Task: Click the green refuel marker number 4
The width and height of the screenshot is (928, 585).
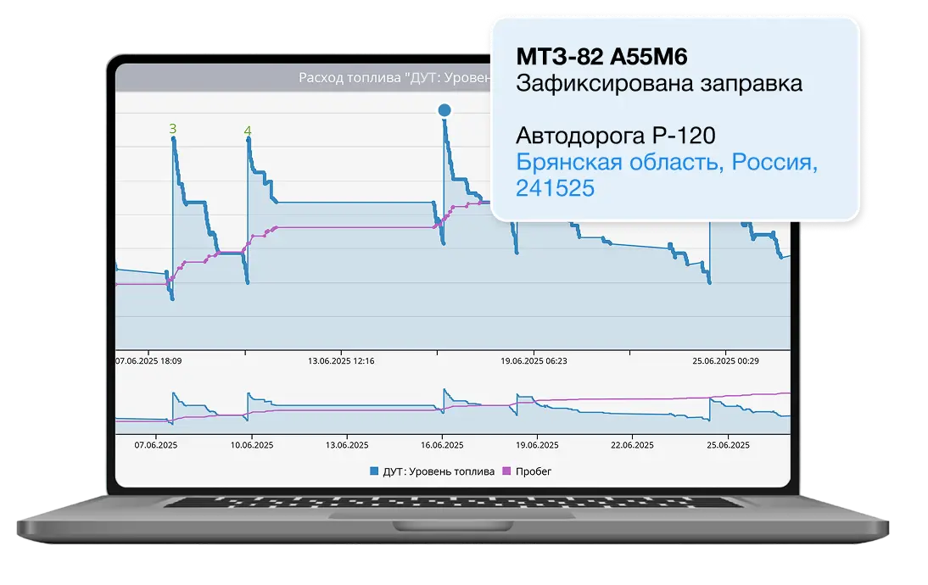Action: pyautogui.click(x=248, y=131)
